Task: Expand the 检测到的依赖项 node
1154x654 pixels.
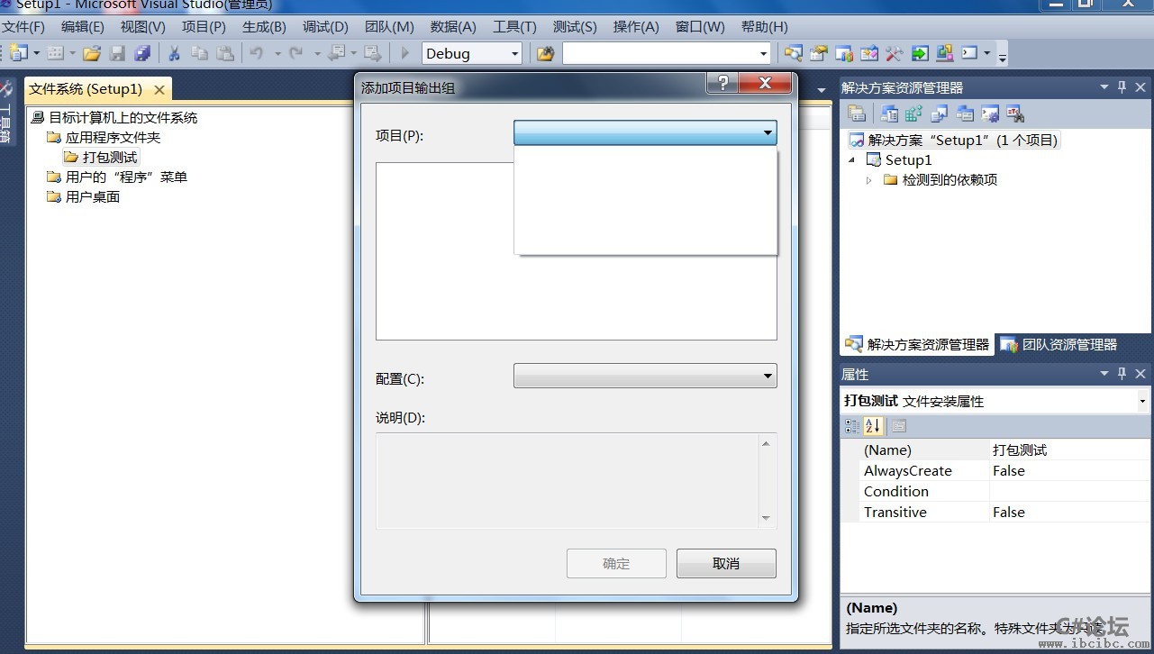Action: pos(869,180)
